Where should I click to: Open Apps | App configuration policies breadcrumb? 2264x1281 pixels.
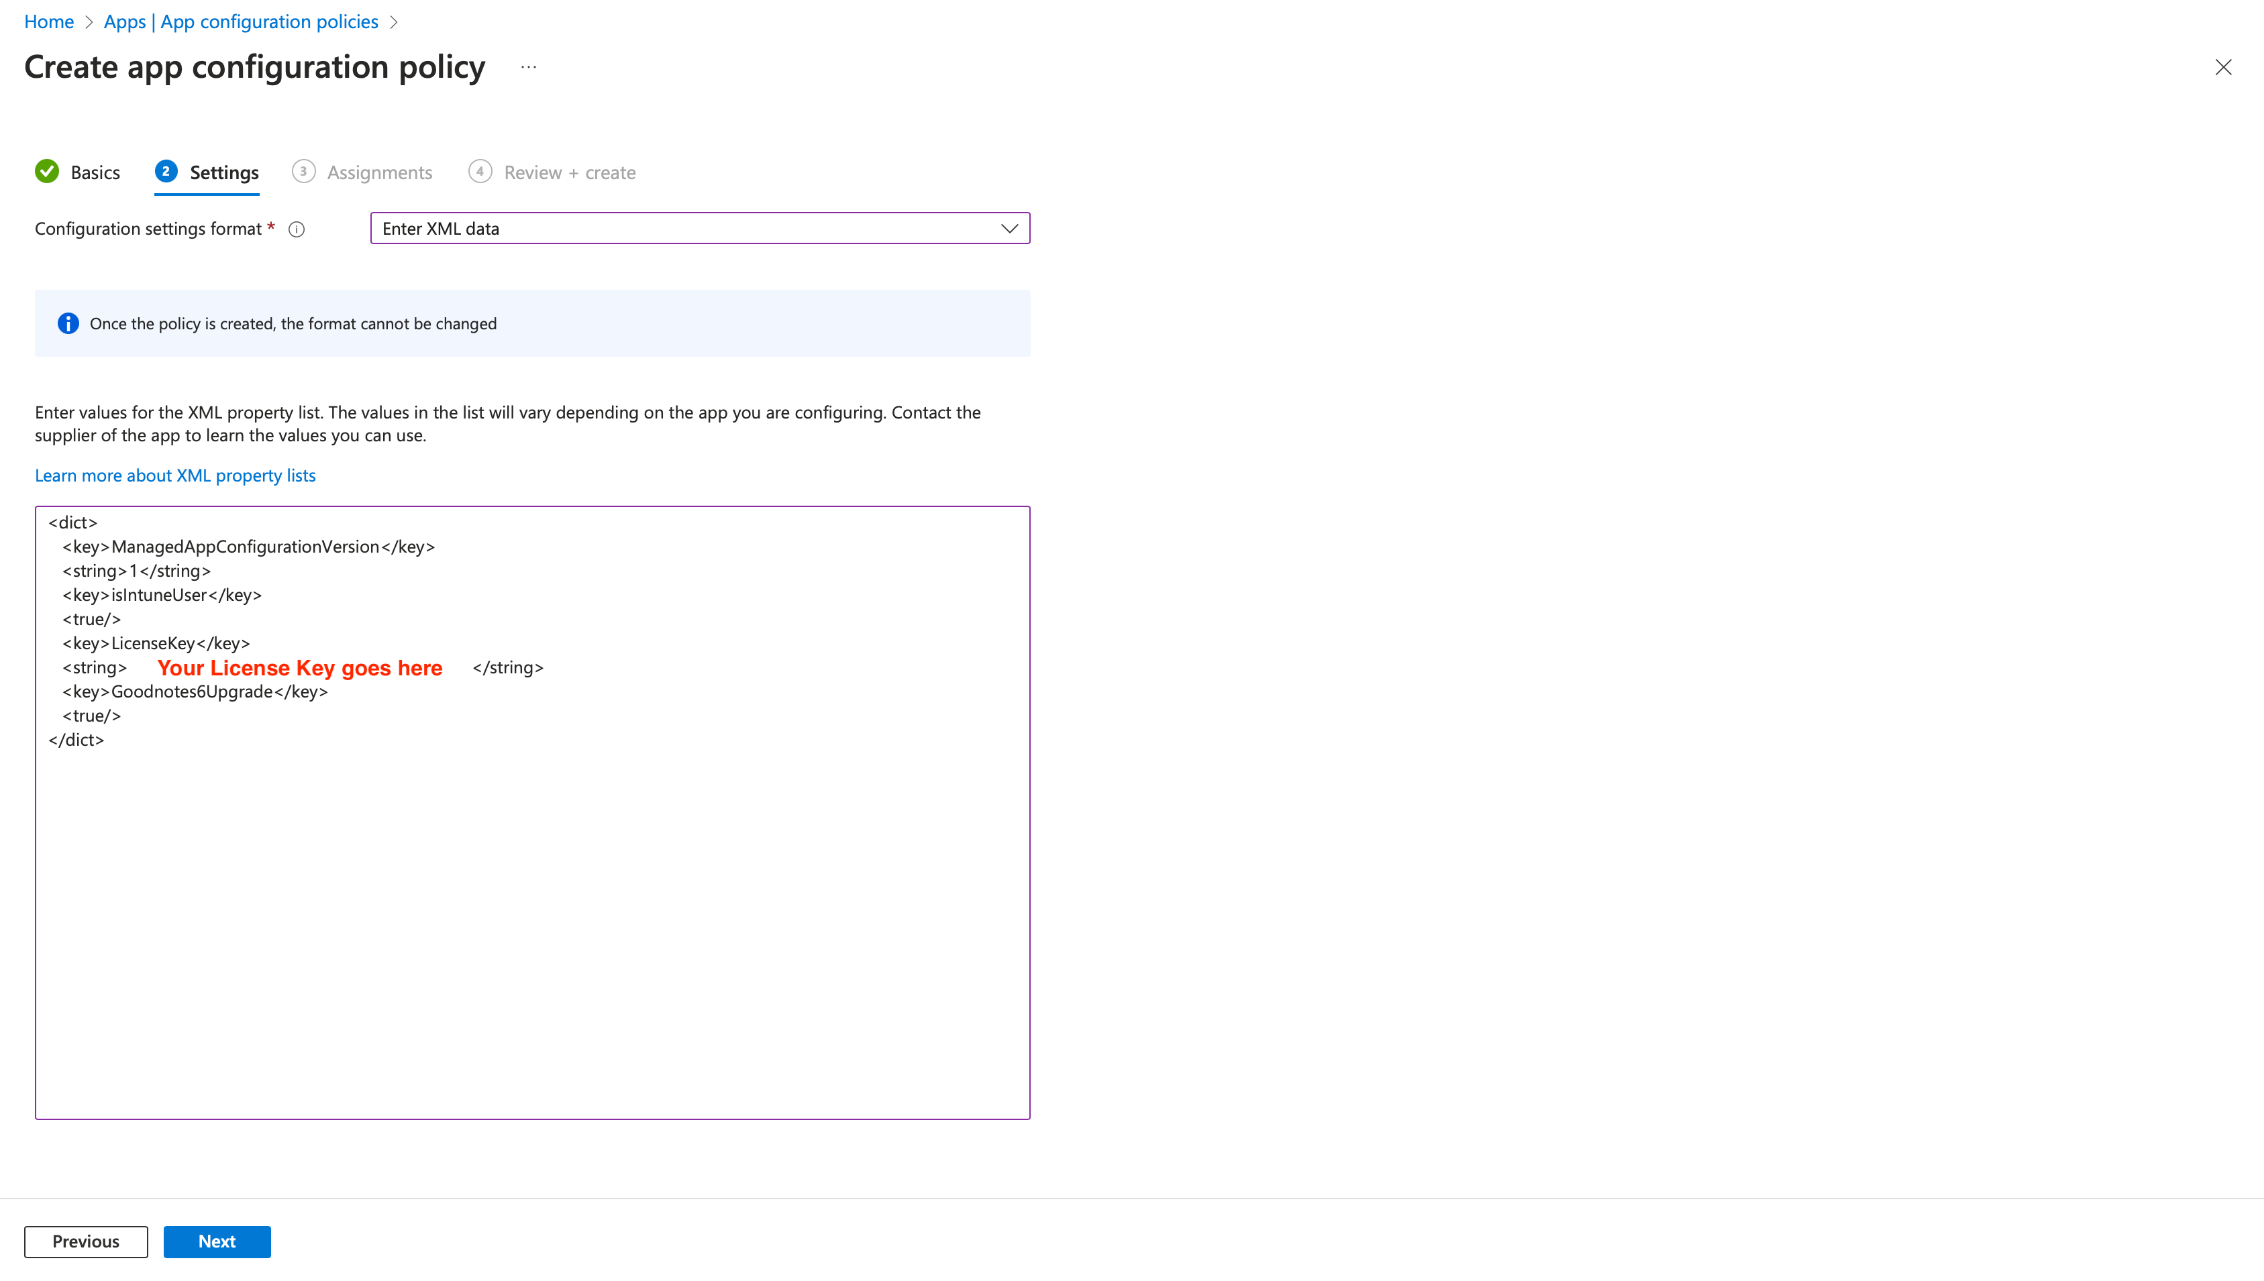point(241,22)
